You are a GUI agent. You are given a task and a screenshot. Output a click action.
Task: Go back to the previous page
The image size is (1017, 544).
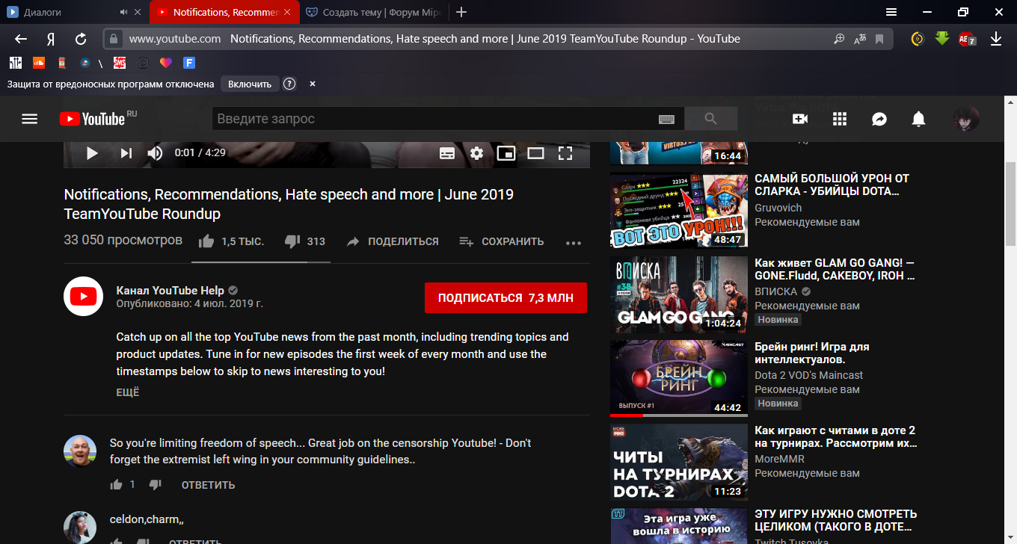click(21, 39)
